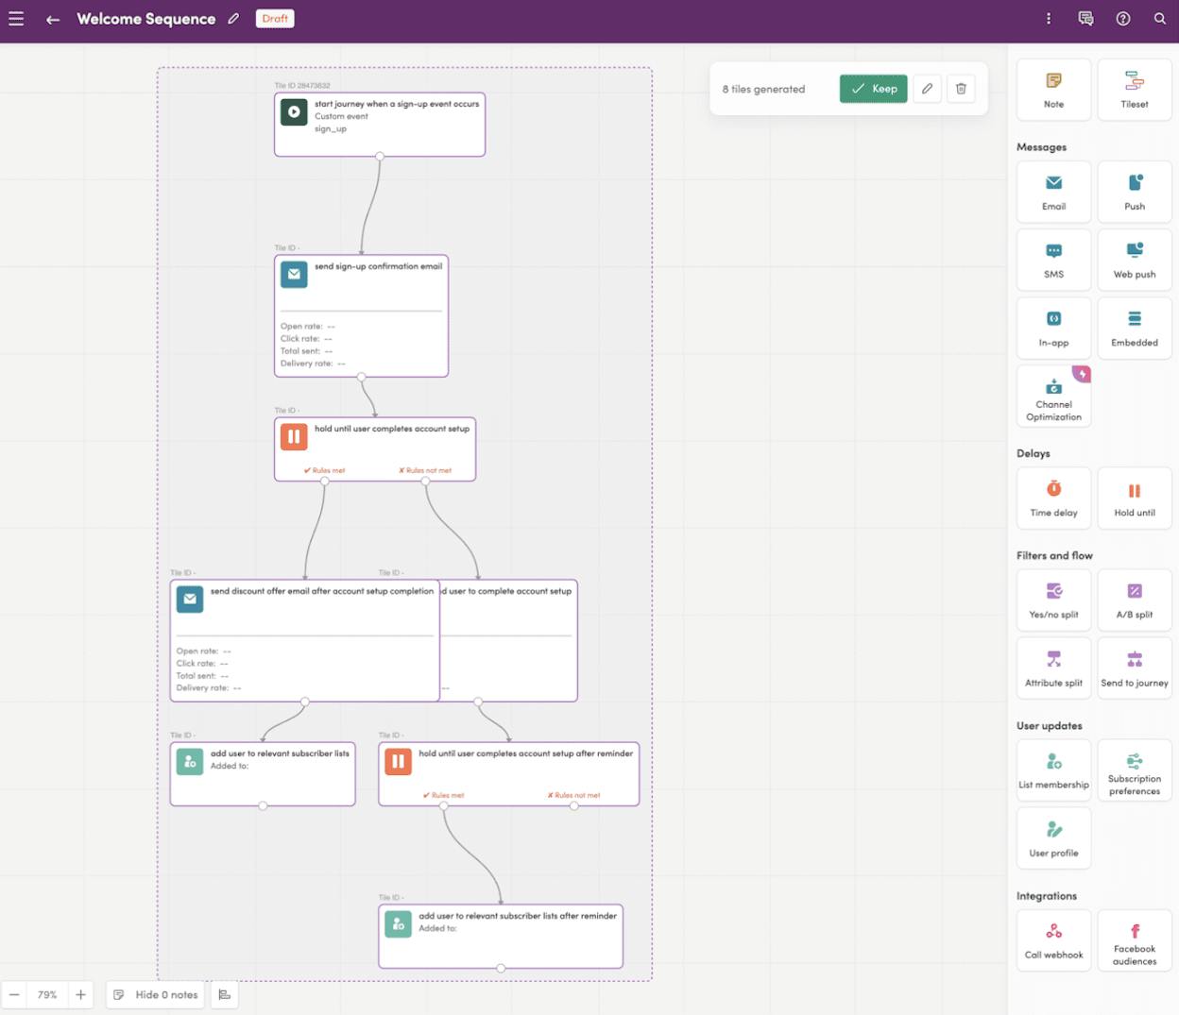Select the Attribute split tile
1179x1015 pixels.
(x=1053, y=668)
